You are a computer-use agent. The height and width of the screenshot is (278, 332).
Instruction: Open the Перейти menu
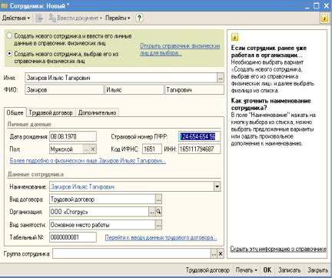[118, 18]
